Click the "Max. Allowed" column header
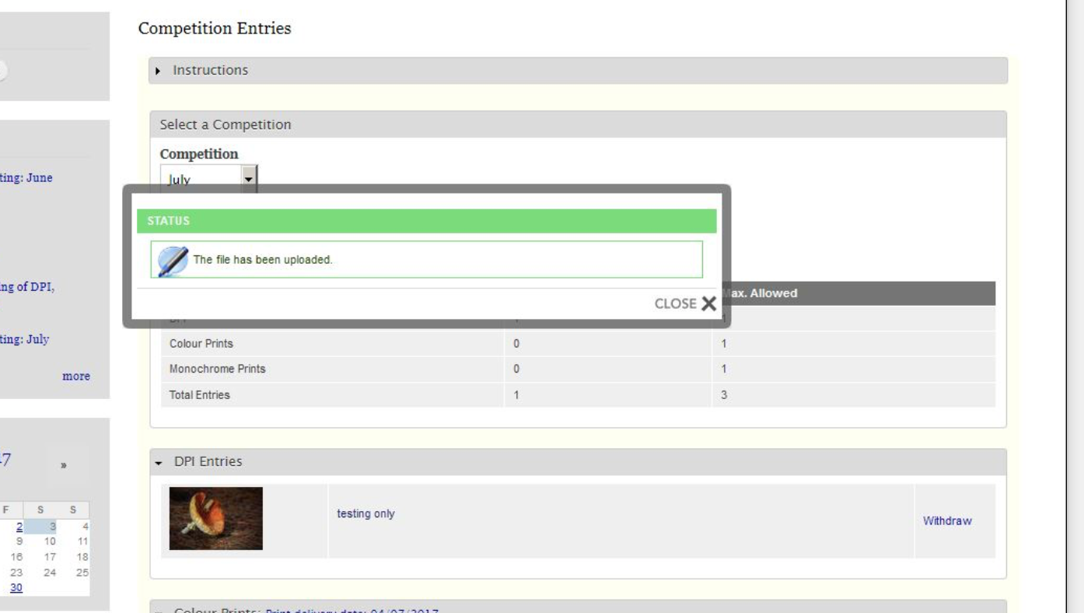This screenshot has width=1084, height=613. [x=759, y=293]
